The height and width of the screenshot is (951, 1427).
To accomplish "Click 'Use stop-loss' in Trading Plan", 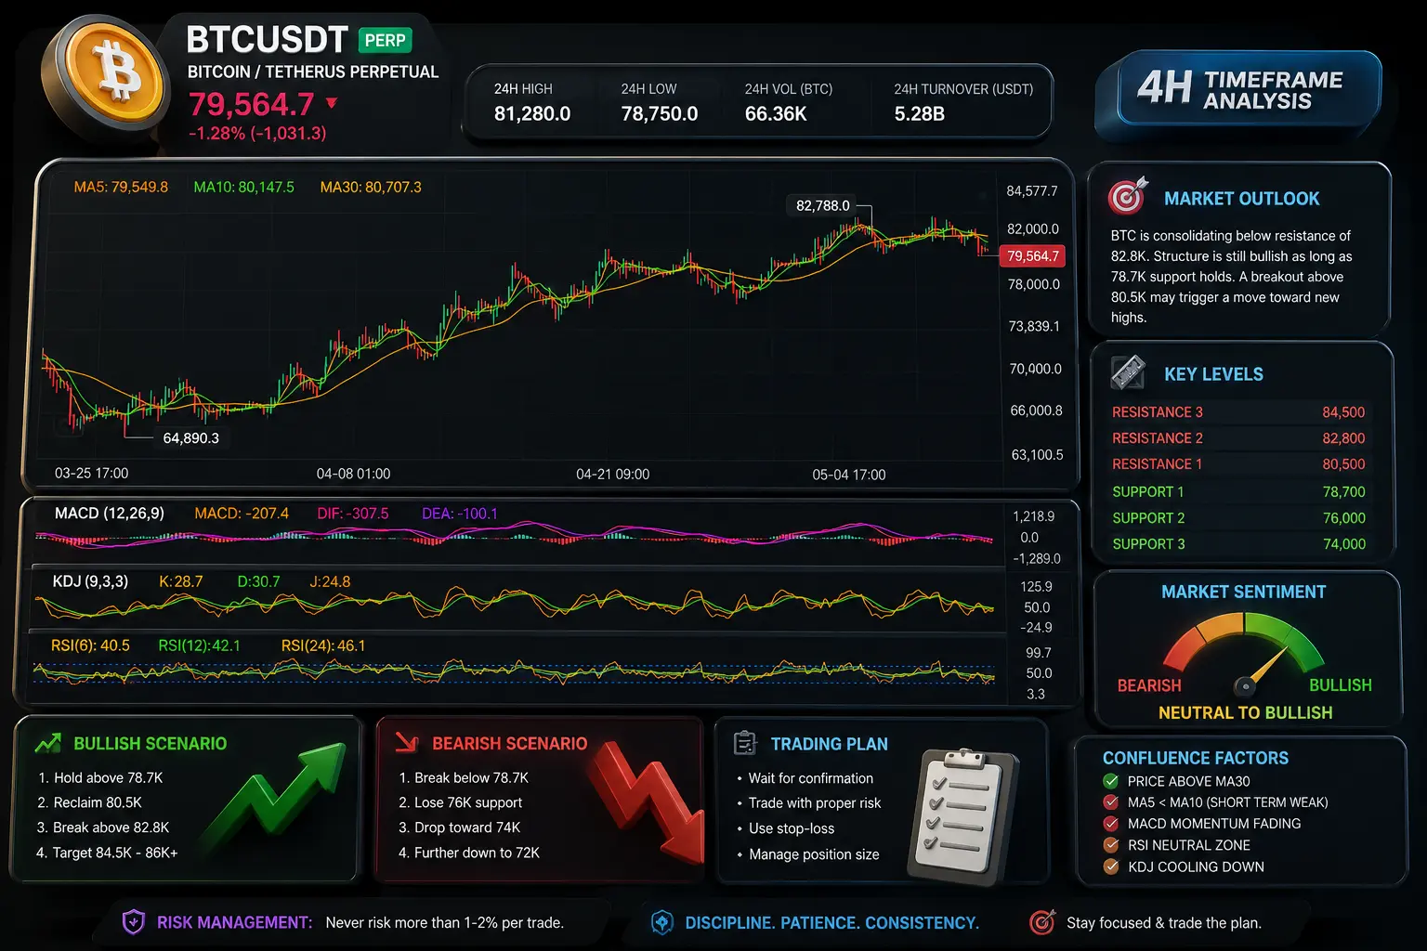I will (x=792, y=828).
